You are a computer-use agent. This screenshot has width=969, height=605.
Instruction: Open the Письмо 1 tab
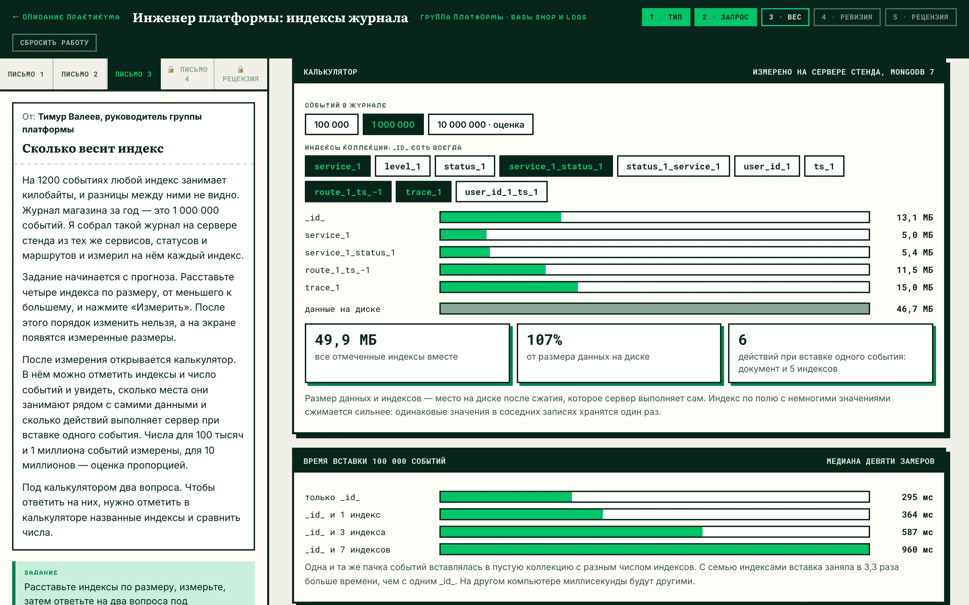click(x=26, y=74)
